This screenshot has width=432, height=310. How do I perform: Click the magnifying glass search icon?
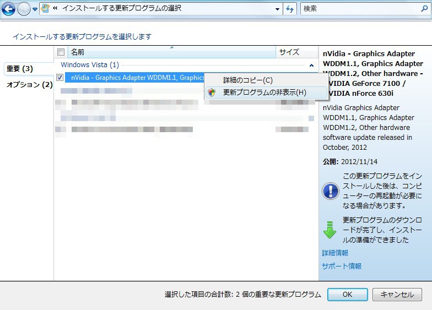tap(424, 9)
